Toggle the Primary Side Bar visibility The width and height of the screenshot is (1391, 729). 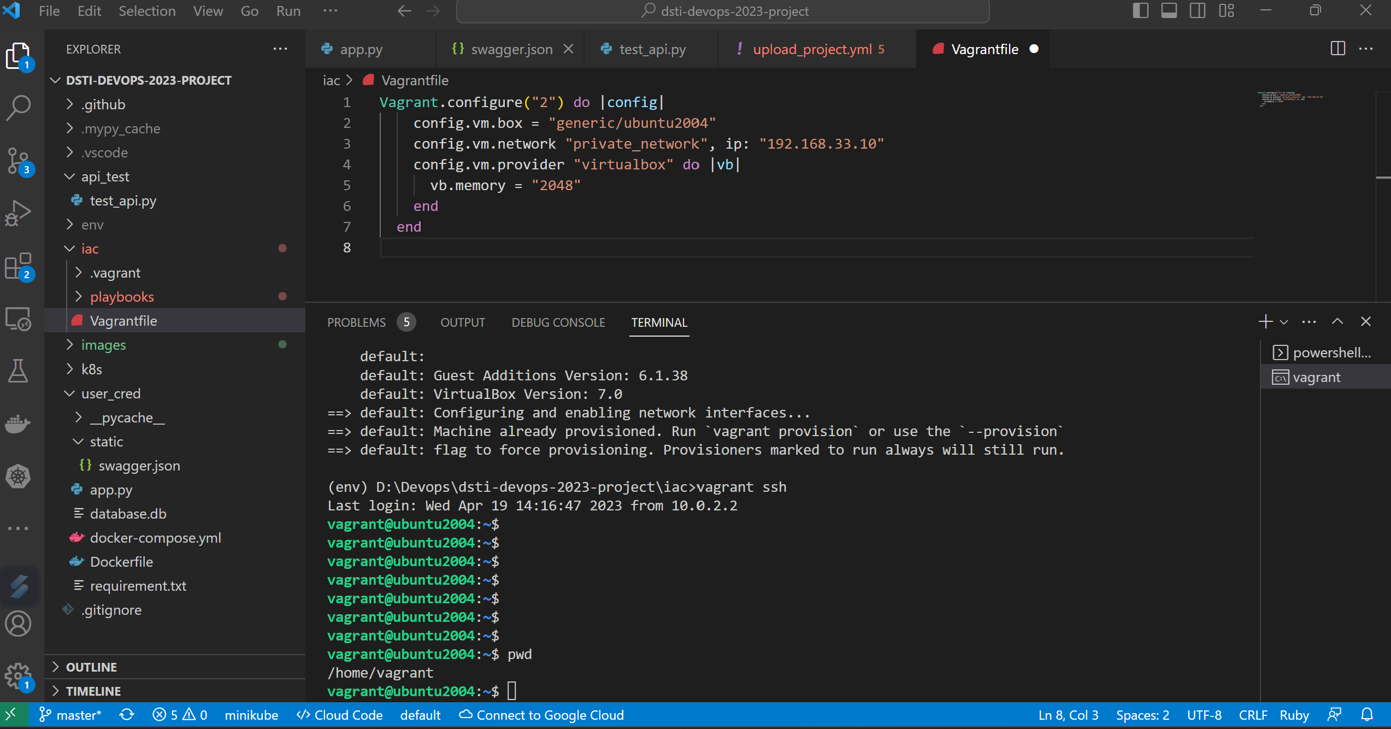pyautogui.click(x=1140, y=10)
